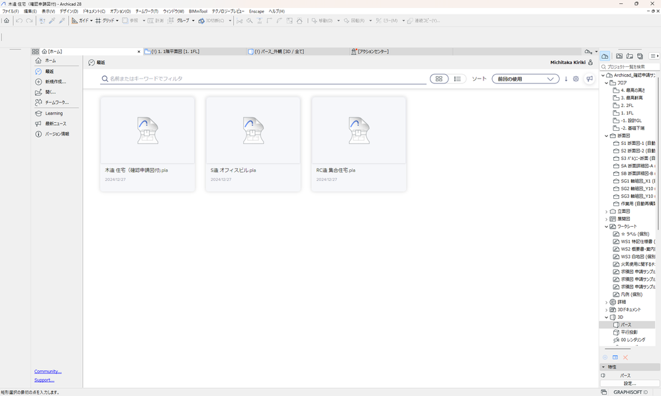Open the Enscape menu
The image size is (661, 396).
click(256, 11)
